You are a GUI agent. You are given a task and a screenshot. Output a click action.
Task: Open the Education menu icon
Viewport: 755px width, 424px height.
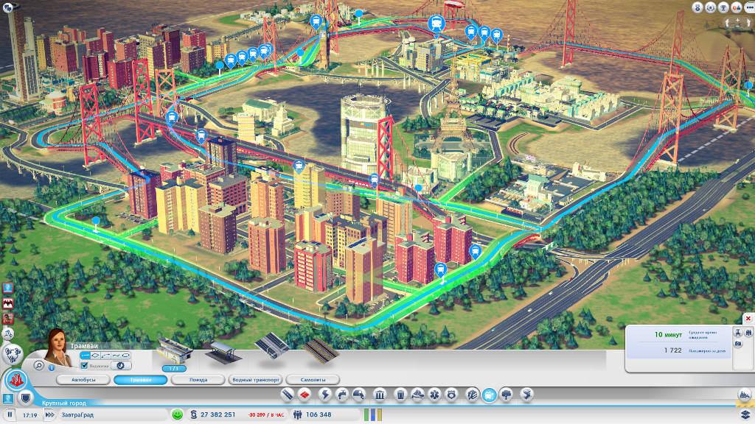point(473,395)
